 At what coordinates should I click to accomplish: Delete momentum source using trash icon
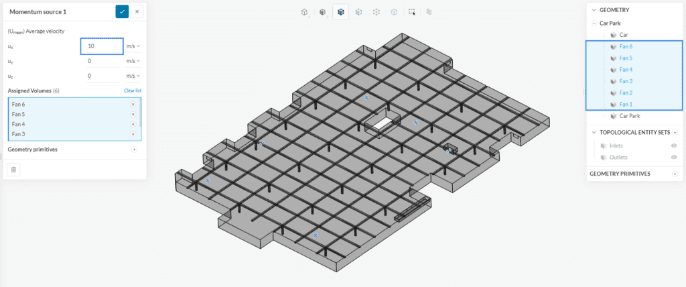pyautogui.click(x=14, y=170)
